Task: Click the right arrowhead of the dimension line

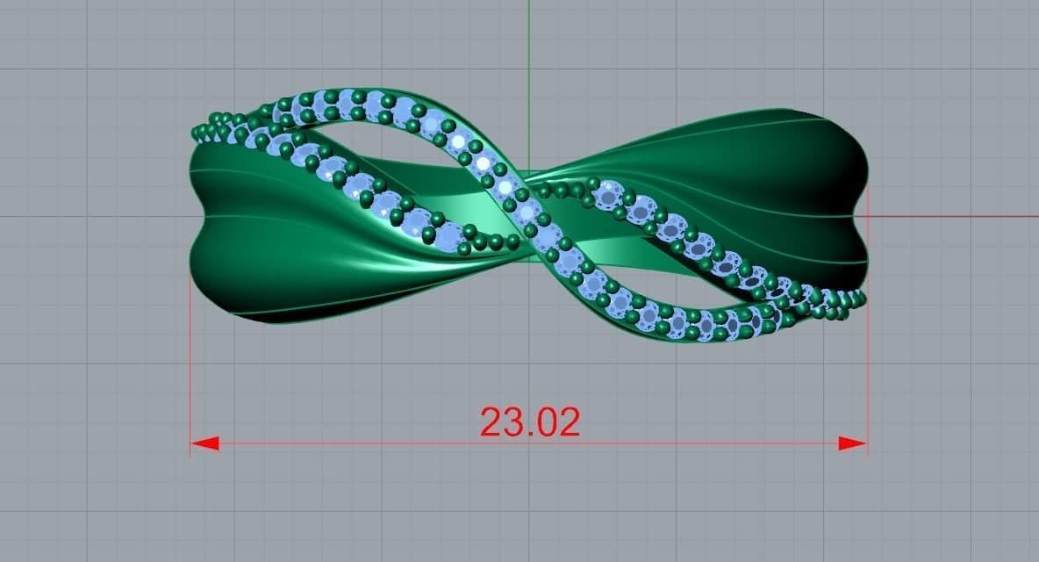Action: 852,443
